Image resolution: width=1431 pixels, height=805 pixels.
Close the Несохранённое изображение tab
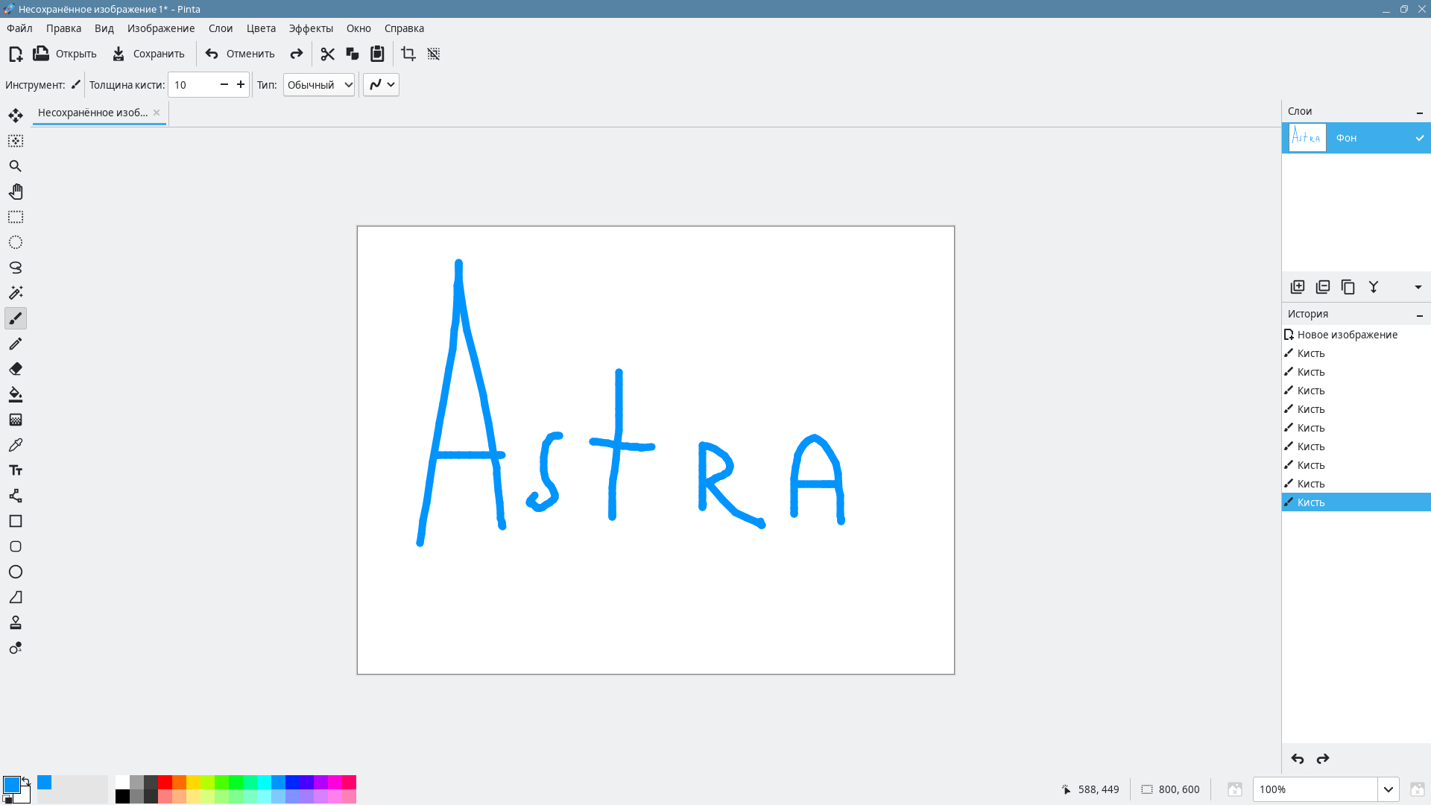pyautogui.click(x=157, y=113)
